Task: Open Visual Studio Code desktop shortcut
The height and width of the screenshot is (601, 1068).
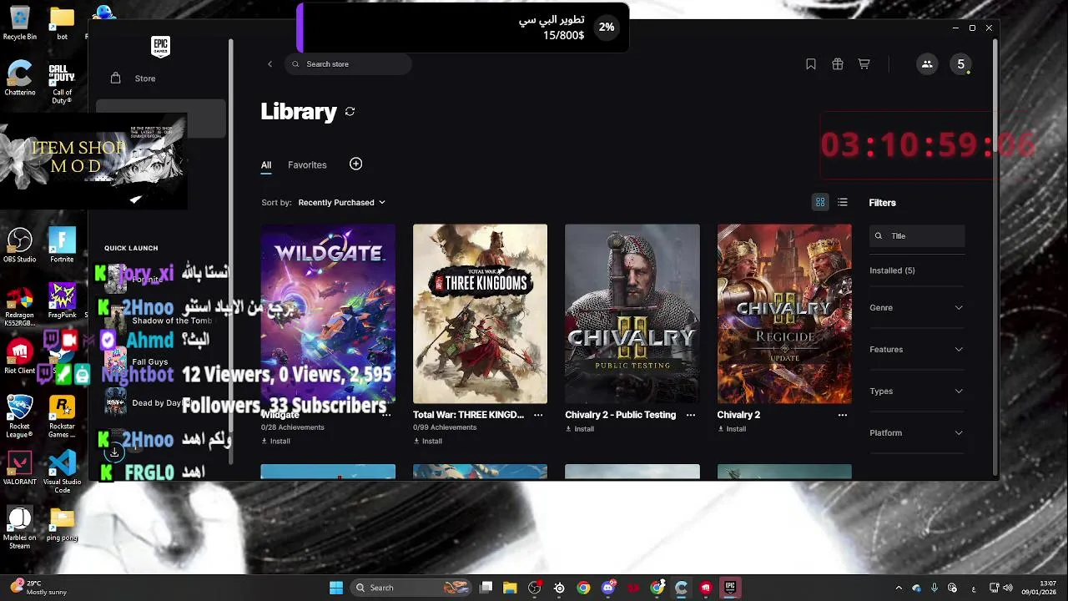Action: [x=62, y=472]
